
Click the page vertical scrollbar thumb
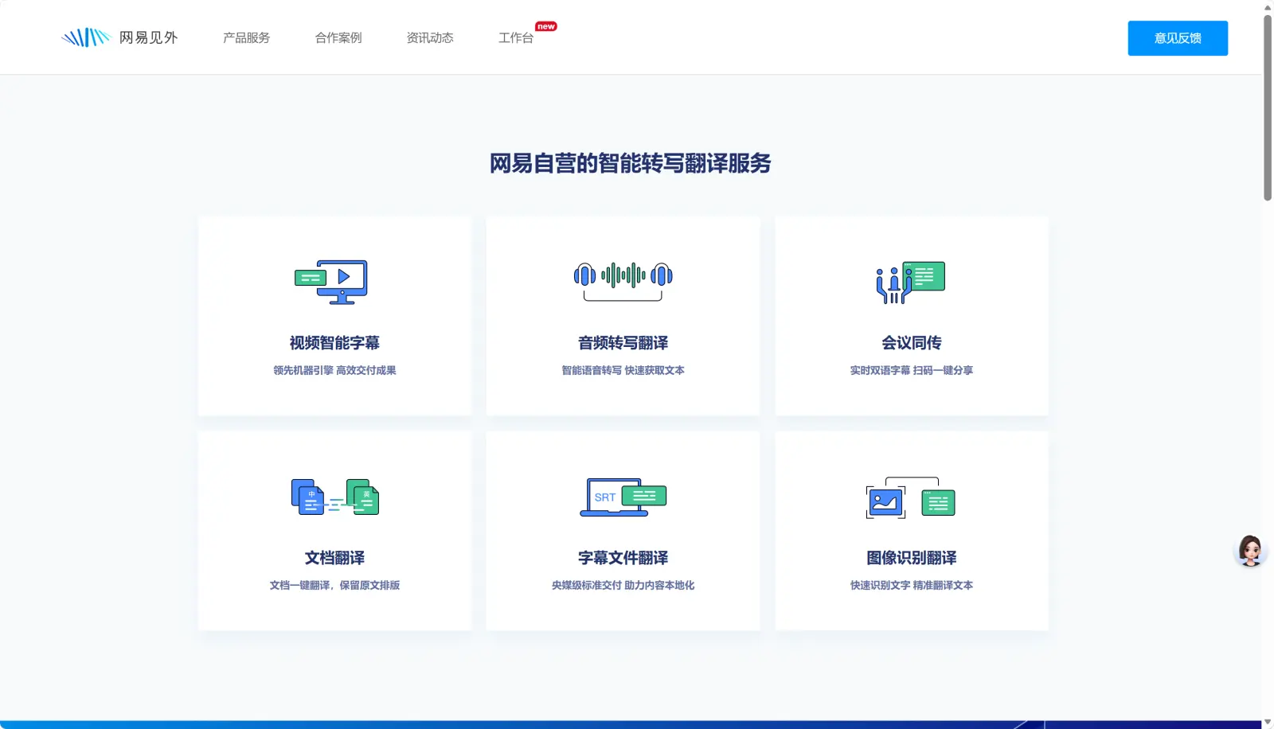(1268, 107)
